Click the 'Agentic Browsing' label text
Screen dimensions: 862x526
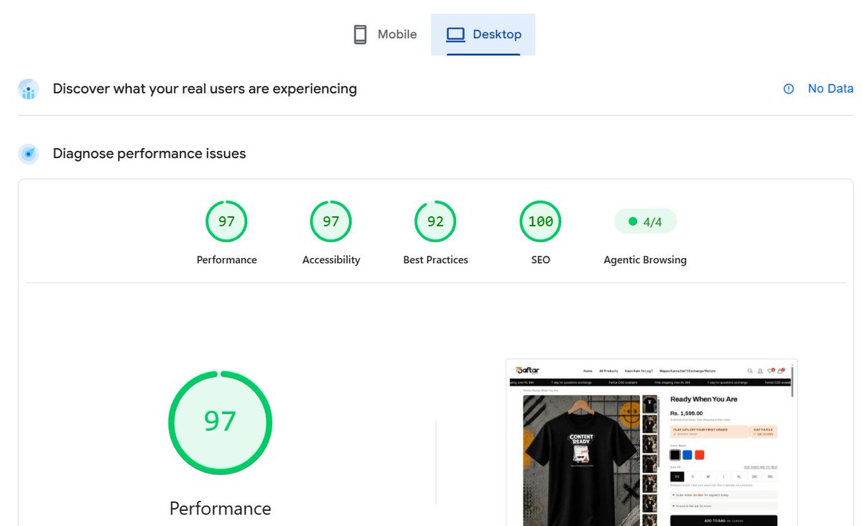tap(645, 260)
